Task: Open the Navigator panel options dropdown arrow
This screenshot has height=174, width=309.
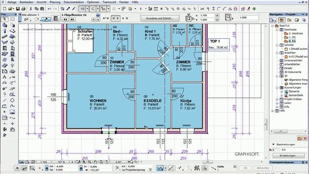Action: click(x=303, y=14)
